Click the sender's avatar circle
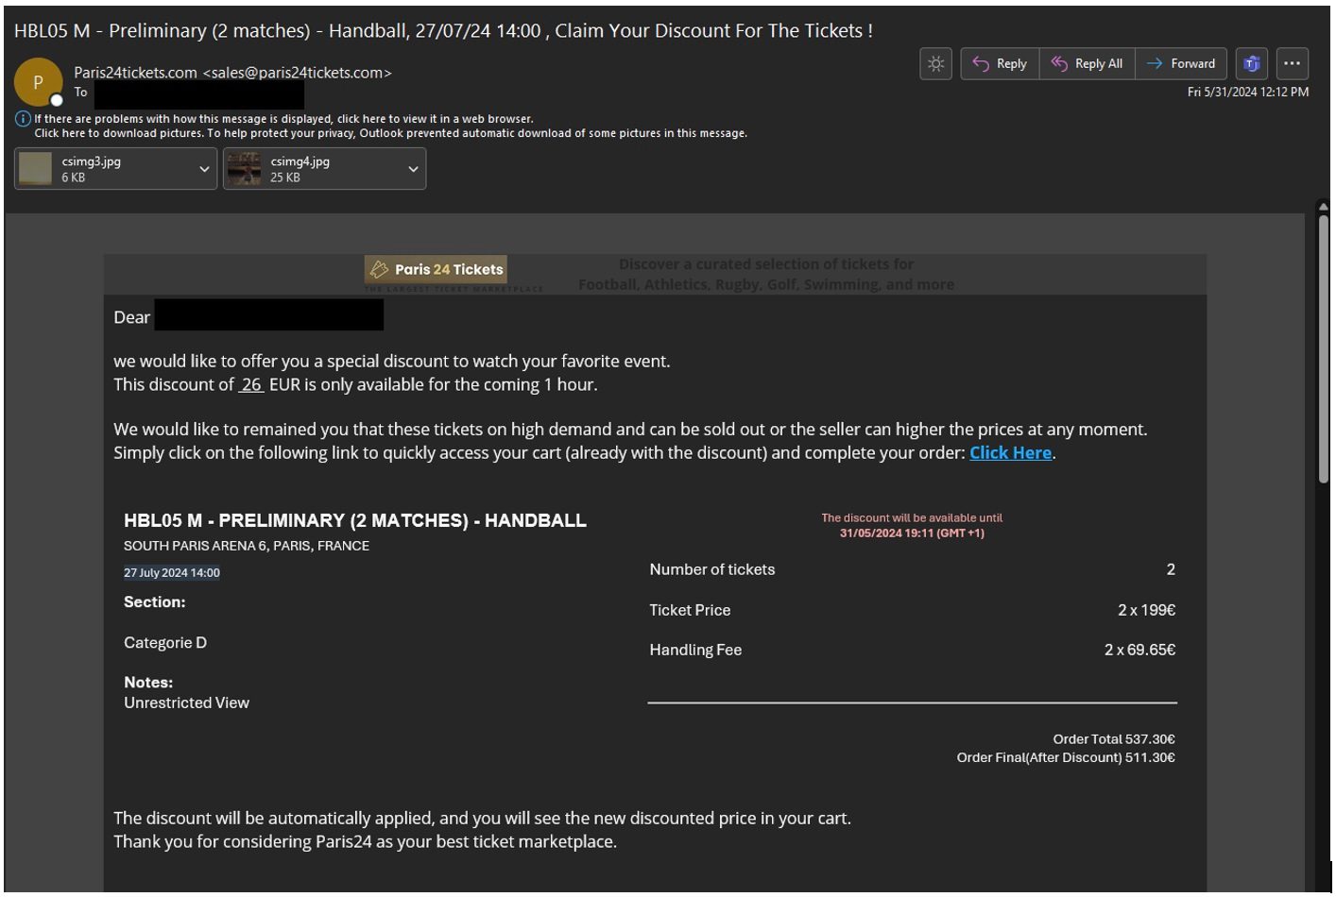Image resolution: width=1336 pixels, height=897 pixels. pyautogui.click(x=38, y=83)
